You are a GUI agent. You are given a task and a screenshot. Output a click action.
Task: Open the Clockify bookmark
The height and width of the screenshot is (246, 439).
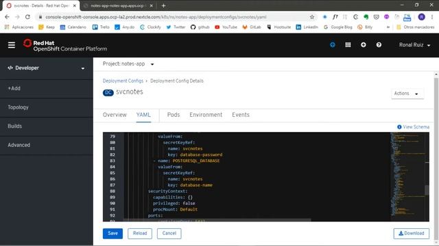[x=150, y=27]
